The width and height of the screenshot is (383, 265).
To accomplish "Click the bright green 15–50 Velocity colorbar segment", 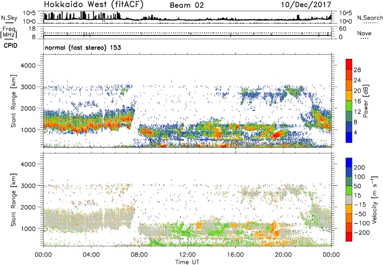I will coord(349,190).
